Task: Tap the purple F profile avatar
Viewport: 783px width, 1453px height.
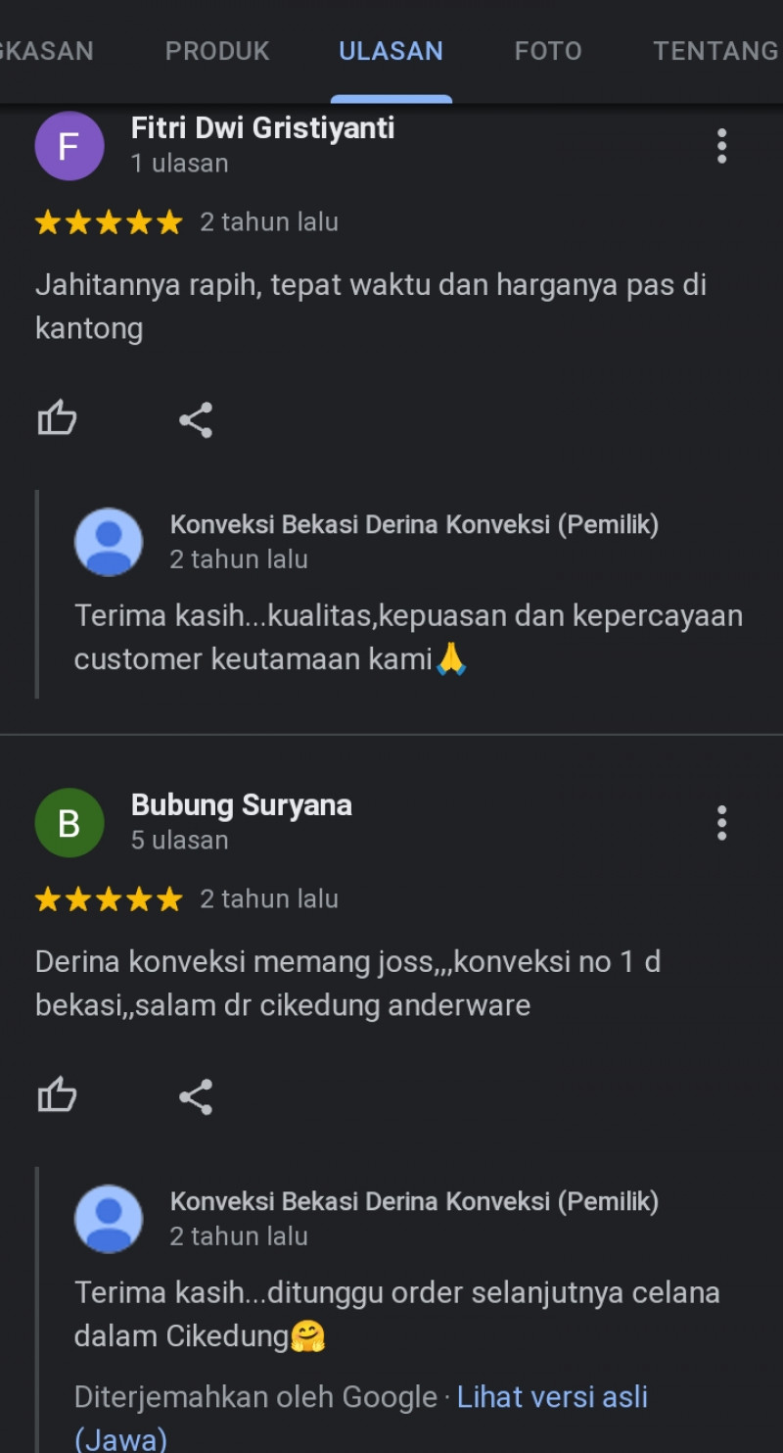Action: tap(69, 146)
